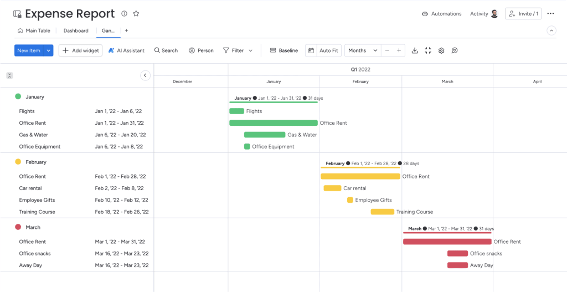Click the red March group color dot
Screen dimensions: 567x292
(x=18, y=227)
